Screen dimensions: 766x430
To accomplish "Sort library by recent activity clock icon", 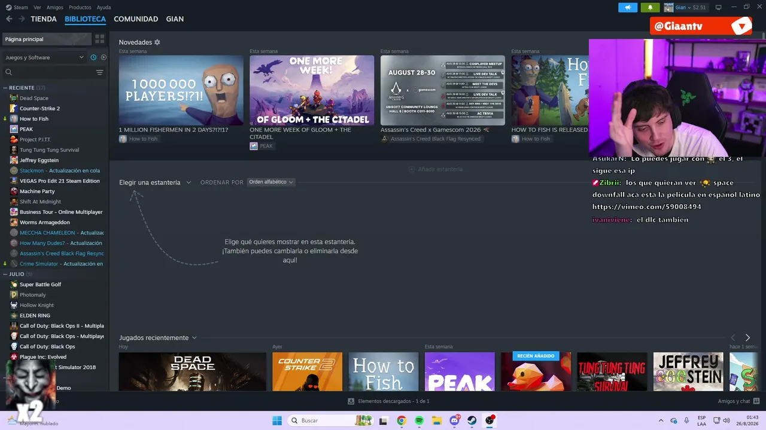I will pyautogui.click(x=93, y=57).
